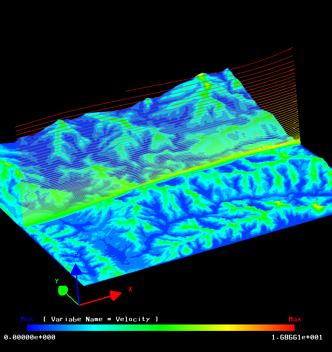Pick the yellow section of color bar

coord(226,327)
